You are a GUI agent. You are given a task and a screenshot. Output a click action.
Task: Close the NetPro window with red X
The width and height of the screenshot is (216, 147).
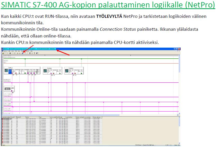179,49
